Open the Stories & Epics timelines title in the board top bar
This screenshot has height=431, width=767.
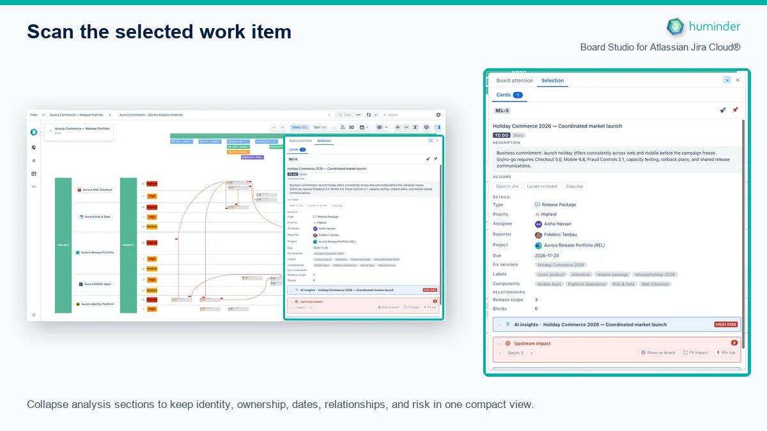click(x=151, y=115)
